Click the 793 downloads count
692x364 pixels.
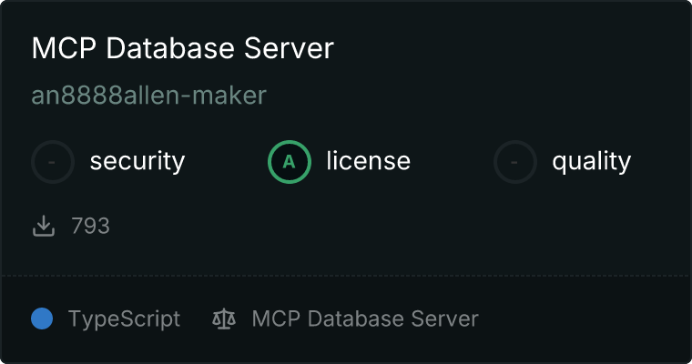tap(90, 226)
